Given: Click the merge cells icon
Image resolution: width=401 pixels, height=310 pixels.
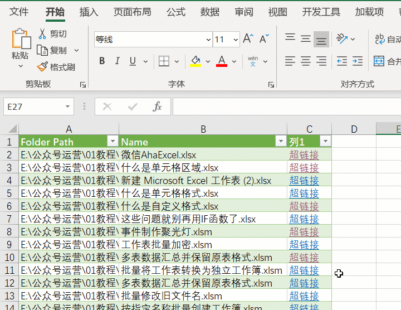Looking at the screenshot, I should tap(379, 61).
